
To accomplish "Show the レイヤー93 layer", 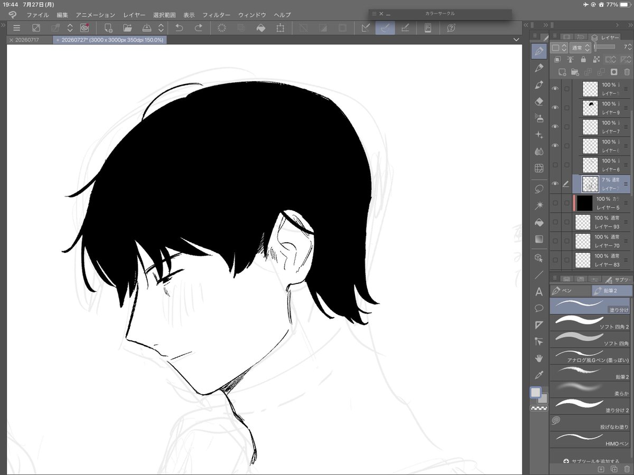I will pos(555,222).
